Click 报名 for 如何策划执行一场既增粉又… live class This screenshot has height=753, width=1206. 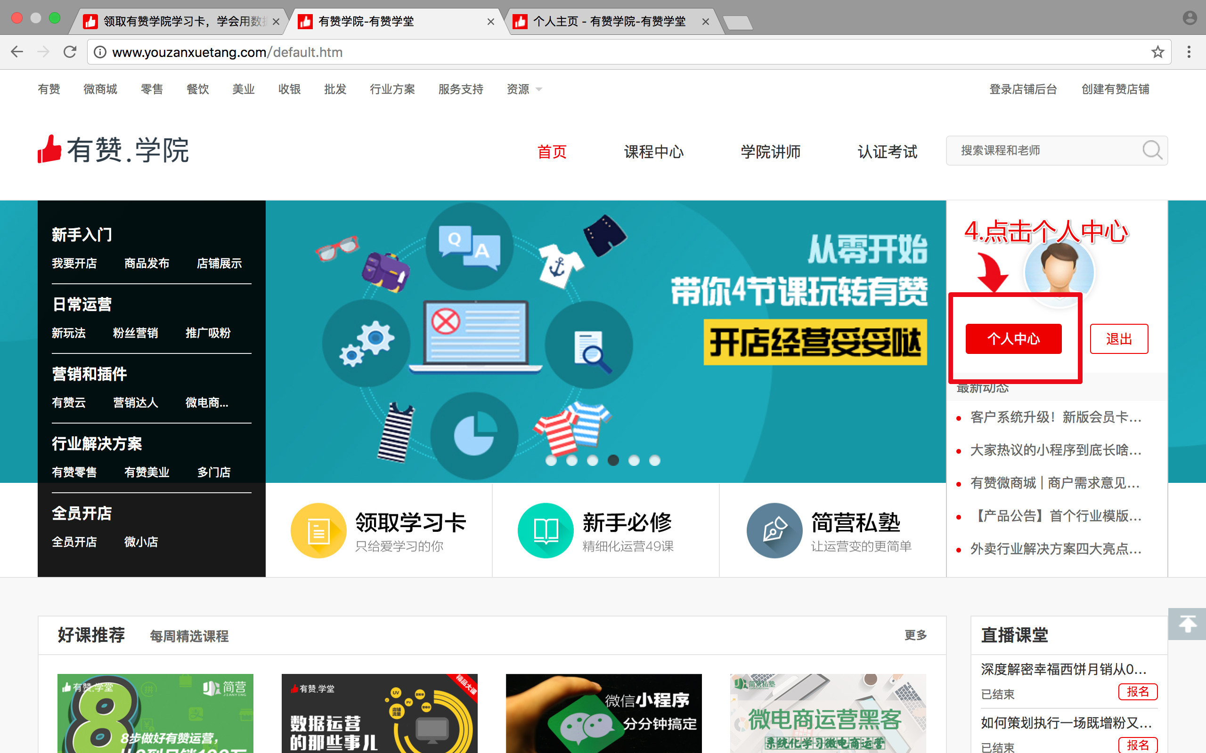point(1138,745)
